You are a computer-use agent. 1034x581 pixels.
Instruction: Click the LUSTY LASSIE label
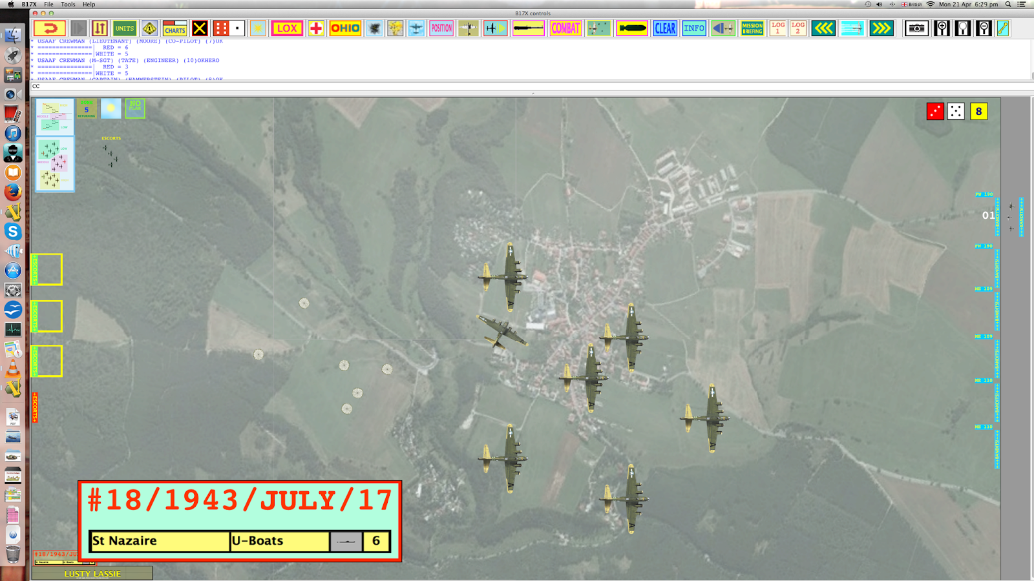tap(92, 573)
